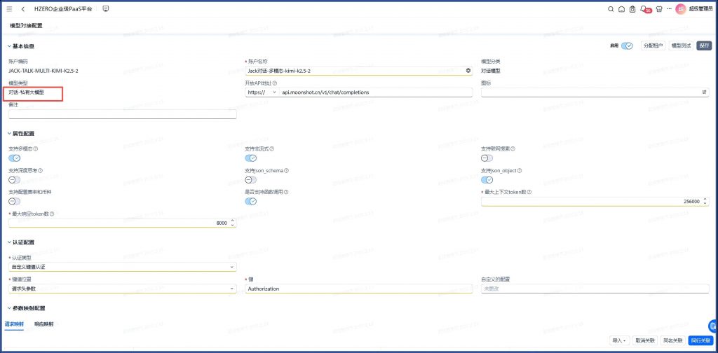Open the 认证类型 dropdown
The width and height of the screenshot is (718, 353).
pos(122,267)
